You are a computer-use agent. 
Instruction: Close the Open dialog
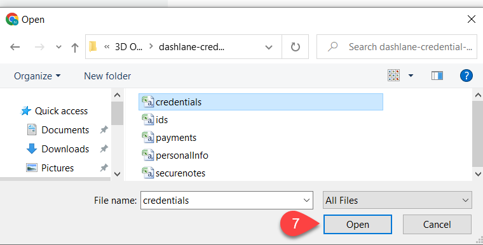(x=472, y=19)
